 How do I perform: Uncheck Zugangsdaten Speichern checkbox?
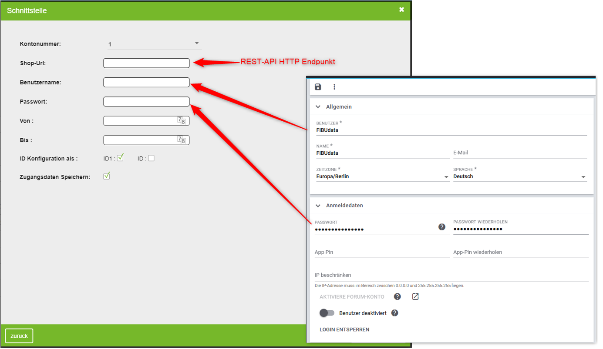(107, 176)
